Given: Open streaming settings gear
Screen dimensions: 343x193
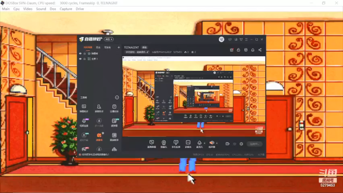Looking at the screenshot, I should [241, 144].
